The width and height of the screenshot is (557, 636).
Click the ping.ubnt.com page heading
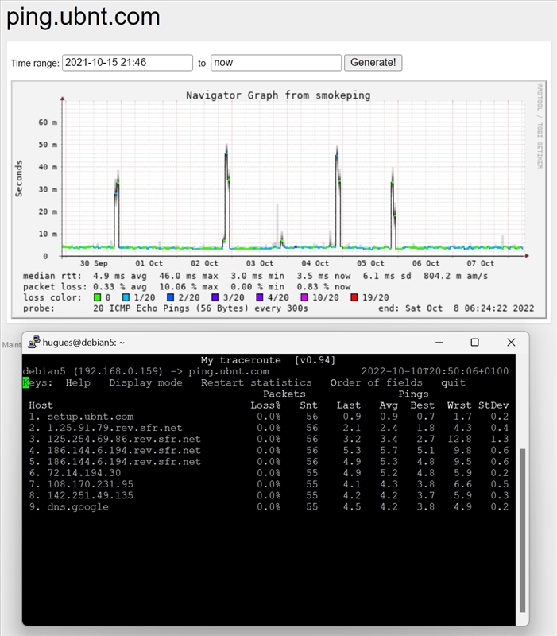[83, 17]
